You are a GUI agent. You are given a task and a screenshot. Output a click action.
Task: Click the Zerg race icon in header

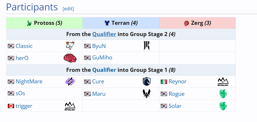pyautogui.click(x=186, y=23)
